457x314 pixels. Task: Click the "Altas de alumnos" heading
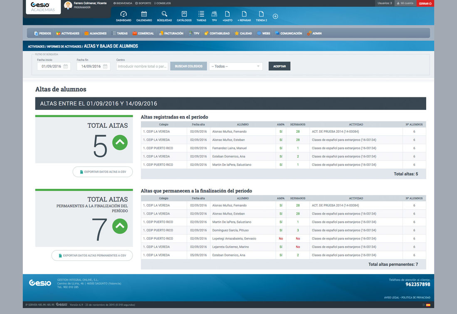tap(61, 89)
